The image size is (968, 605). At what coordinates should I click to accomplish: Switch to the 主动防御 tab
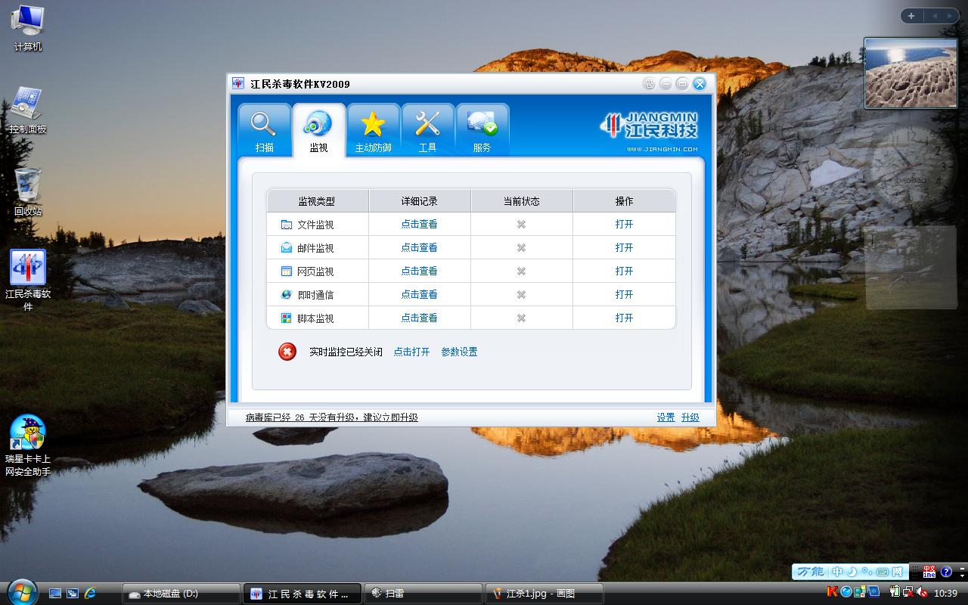point(374,130)
